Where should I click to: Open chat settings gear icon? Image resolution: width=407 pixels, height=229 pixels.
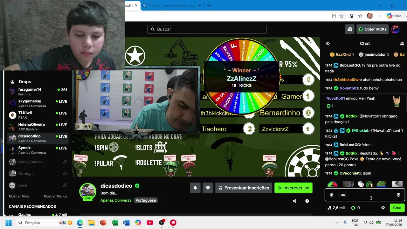pos(383,208)
